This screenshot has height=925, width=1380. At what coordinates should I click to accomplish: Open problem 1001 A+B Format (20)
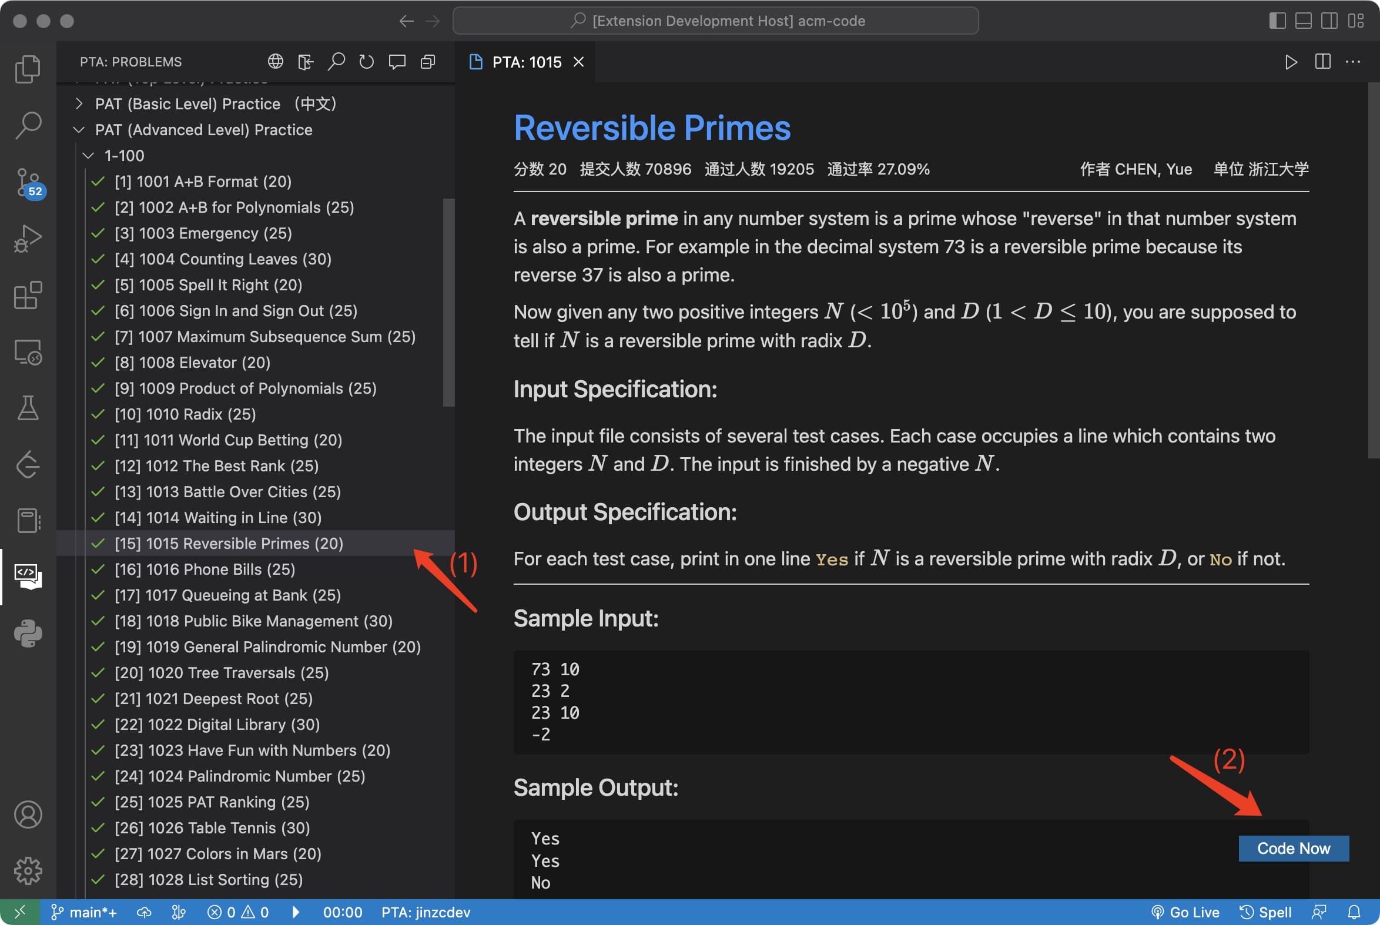256,182
